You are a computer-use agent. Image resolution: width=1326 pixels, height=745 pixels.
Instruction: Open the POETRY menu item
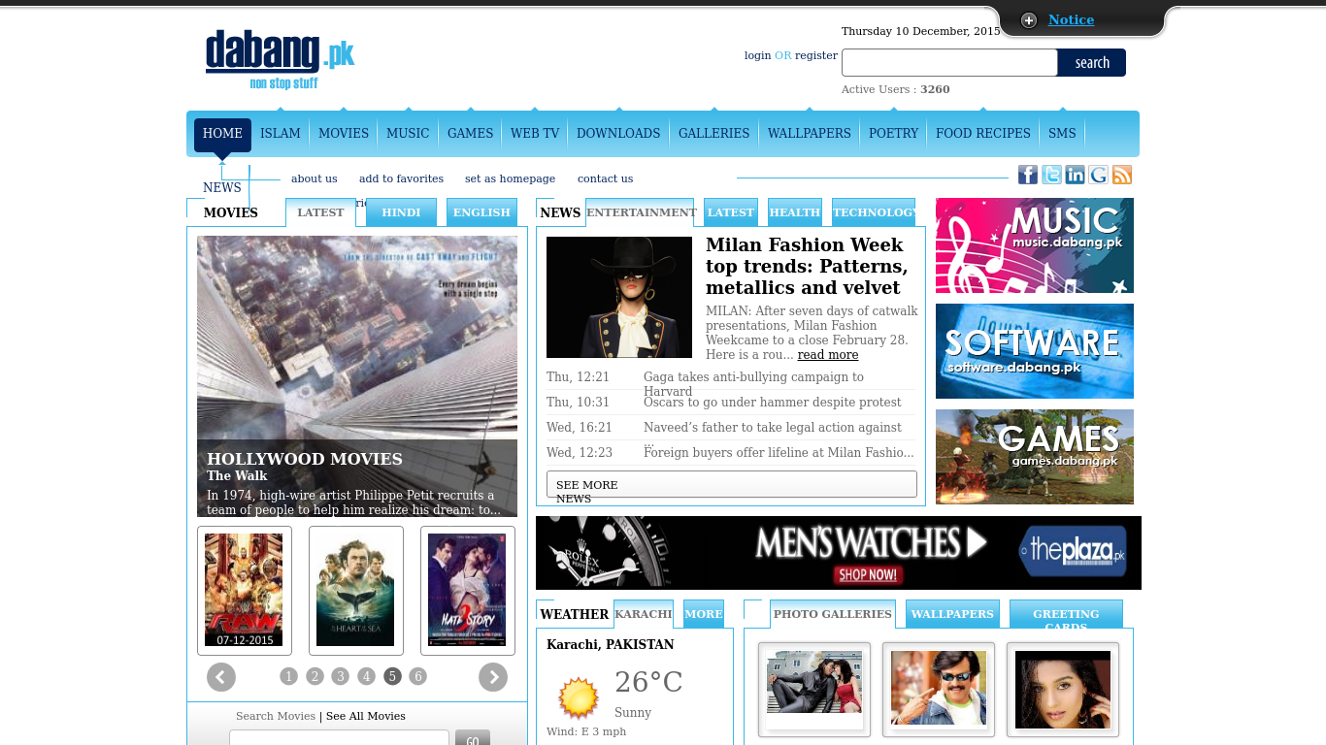click(894, 134)
